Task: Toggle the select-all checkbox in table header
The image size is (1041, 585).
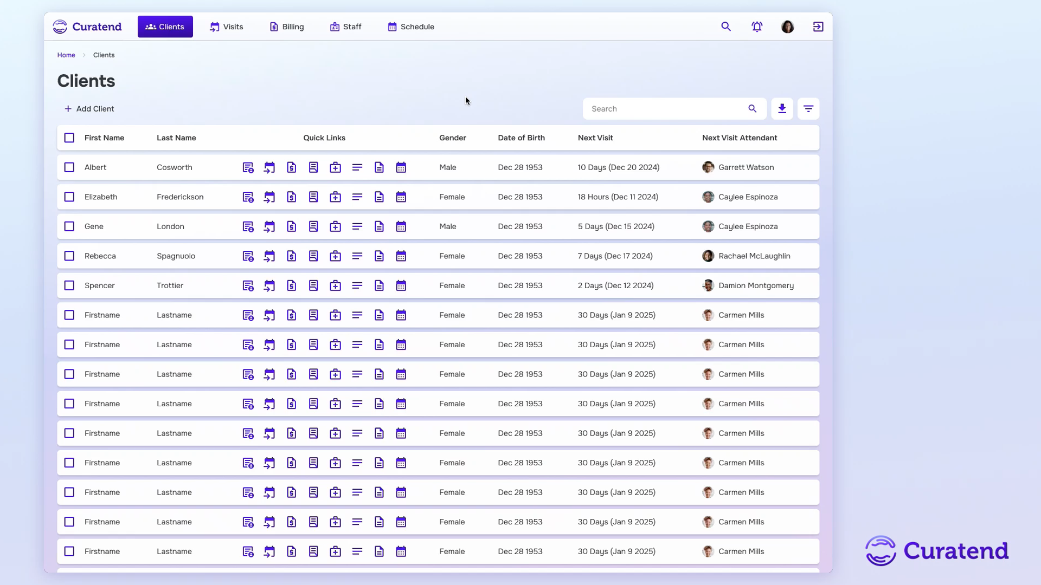Action: pos(69,138)
